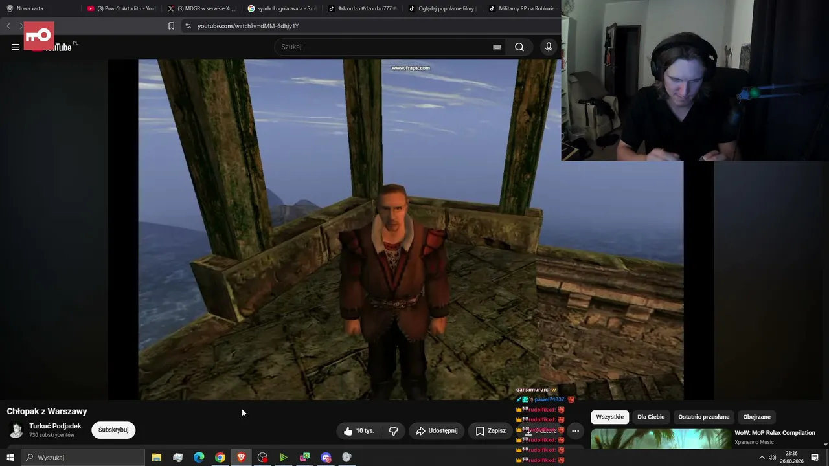The height and width of the screenshot is (466, 829).
Task: Open site settings icon beside the URL
Action: click(x=188, y=26)
